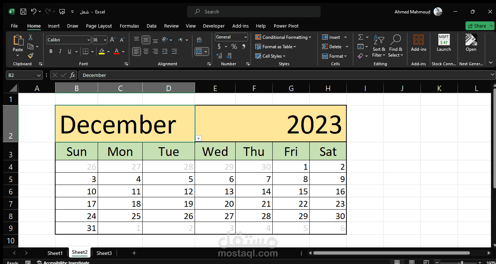This screenshot has width=496, height=264.
Task: Increase font size with the larger A
Action: point(113,40)
